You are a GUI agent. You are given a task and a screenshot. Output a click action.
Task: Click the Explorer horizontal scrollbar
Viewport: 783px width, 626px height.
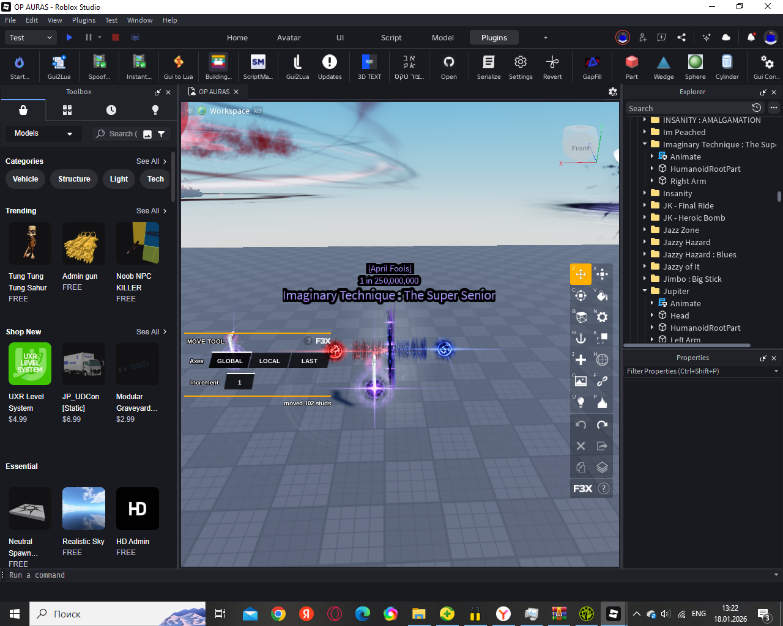[687, 345]
